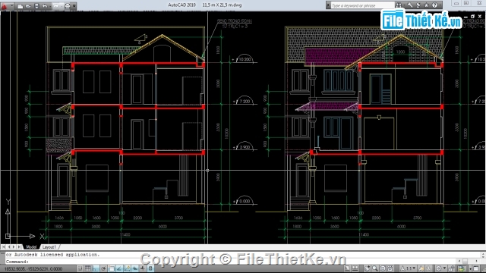This screenshot has height=273, width=486.
Task: Jump to last layout tab arrow
Action: coord(20,247)
